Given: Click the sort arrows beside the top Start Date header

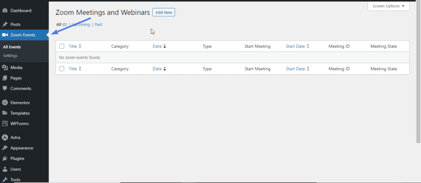Looking at the screenshot, I should tap(308, 46).
